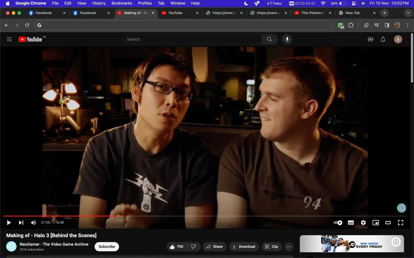
Task: Open Chrome extensions puzzle icon
Action: [351, 25]
